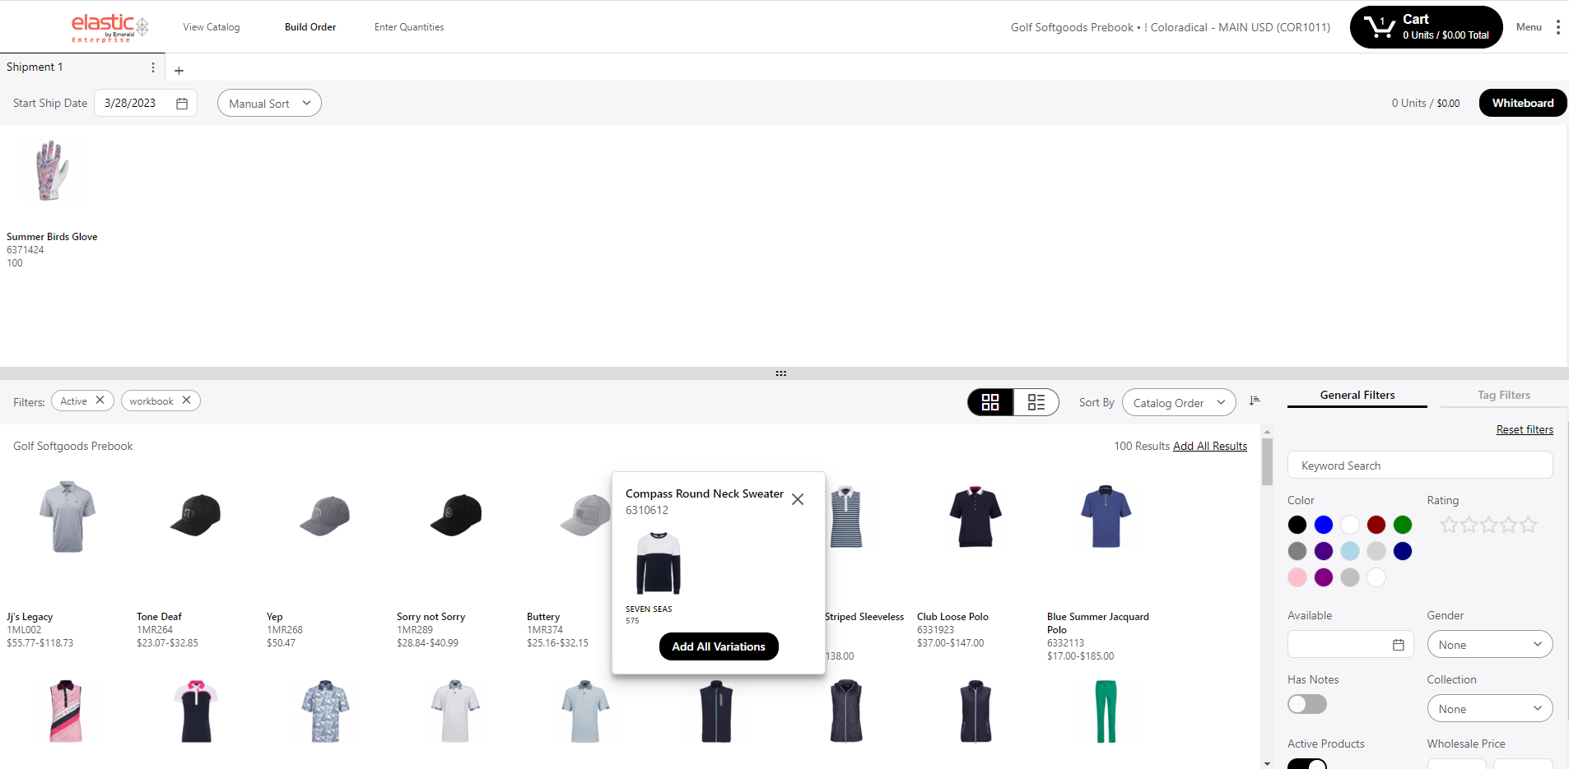Screen dimensions: 1569x769
Task: Add a new shipment tab
Action: coord(179,71)
